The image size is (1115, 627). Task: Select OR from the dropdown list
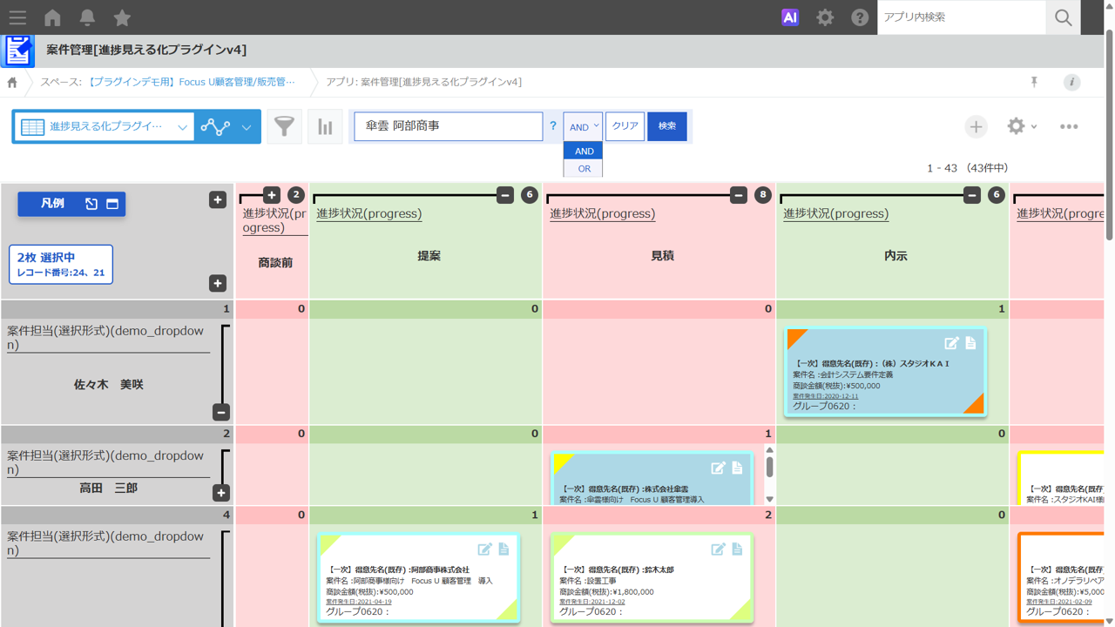[x=584, y=169]
